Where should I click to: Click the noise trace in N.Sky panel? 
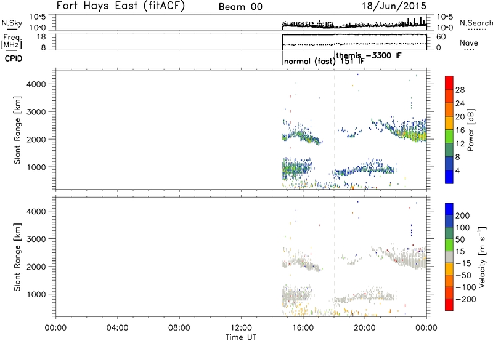pos(354,25)
